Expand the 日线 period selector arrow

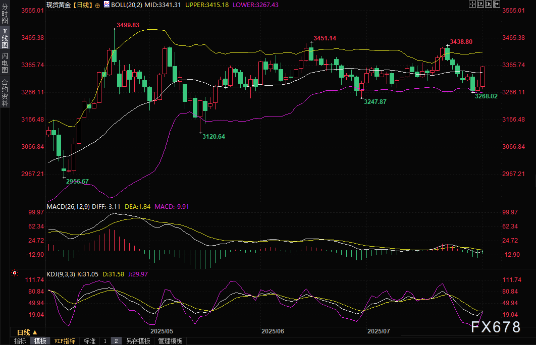coord(35,332)
